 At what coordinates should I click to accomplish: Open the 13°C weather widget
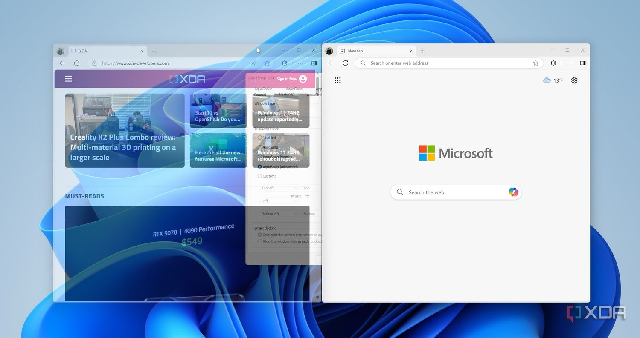(x=553, y=80)
